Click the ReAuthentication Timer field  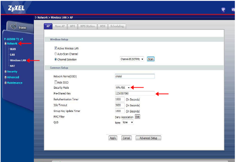[x=120, y=99]
